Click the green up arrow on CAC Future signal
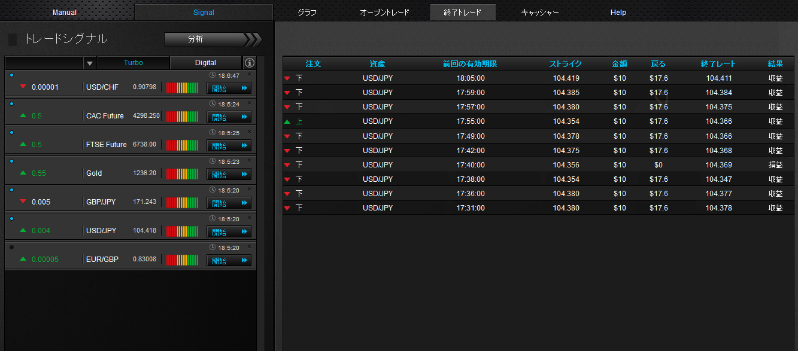Image resolution: width=798 pixels, height=351 pixels. pos(23,115)
